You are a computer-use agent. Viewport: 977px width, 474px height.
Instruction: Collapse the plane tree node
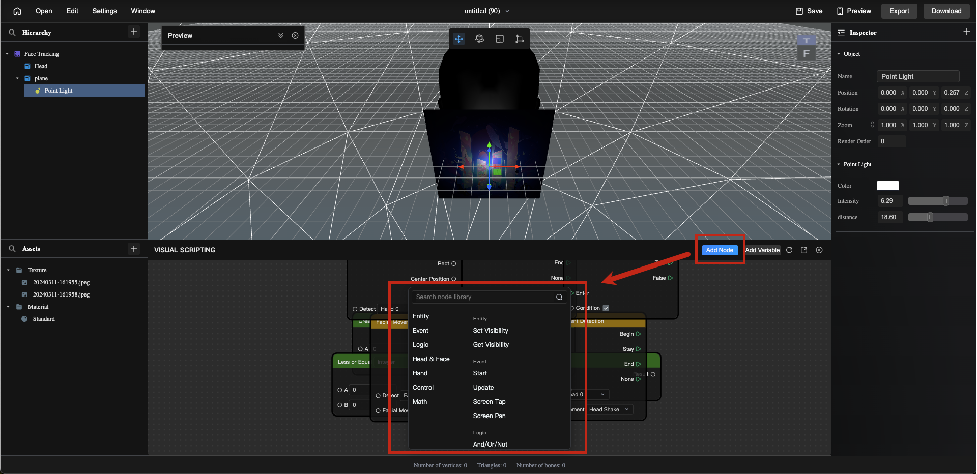click(17, 78)
